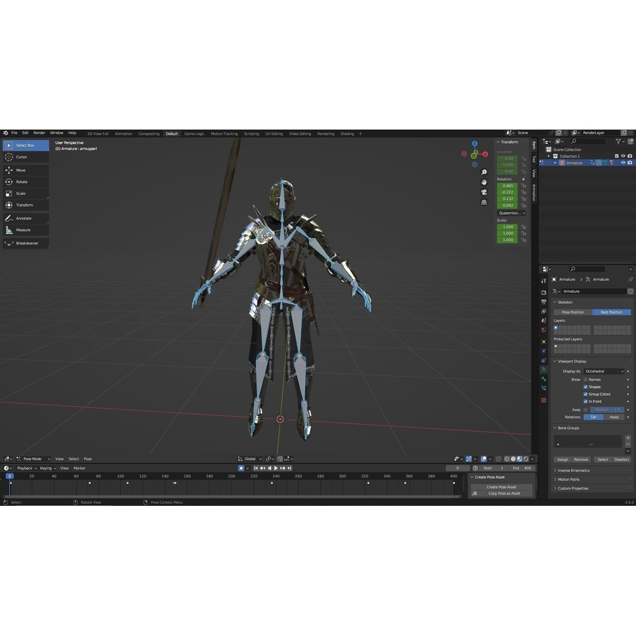Toggle camera view with camera icon

(x=484, y=192)
